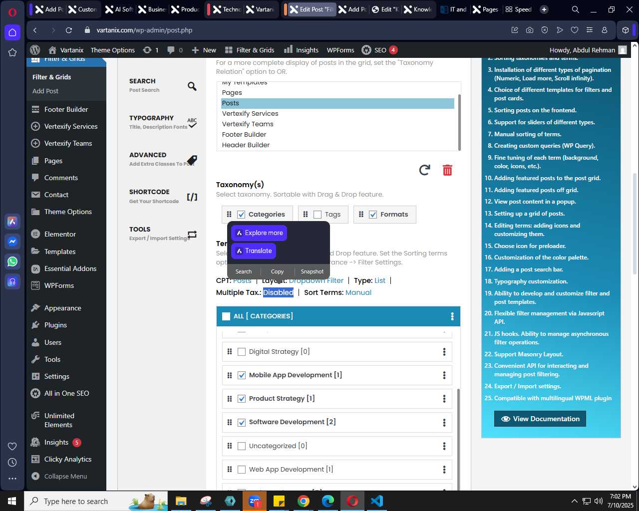This screenshot has height=511, width=639.
Task: Go to Vertexify Services menu item
Action: click(71, 126)
